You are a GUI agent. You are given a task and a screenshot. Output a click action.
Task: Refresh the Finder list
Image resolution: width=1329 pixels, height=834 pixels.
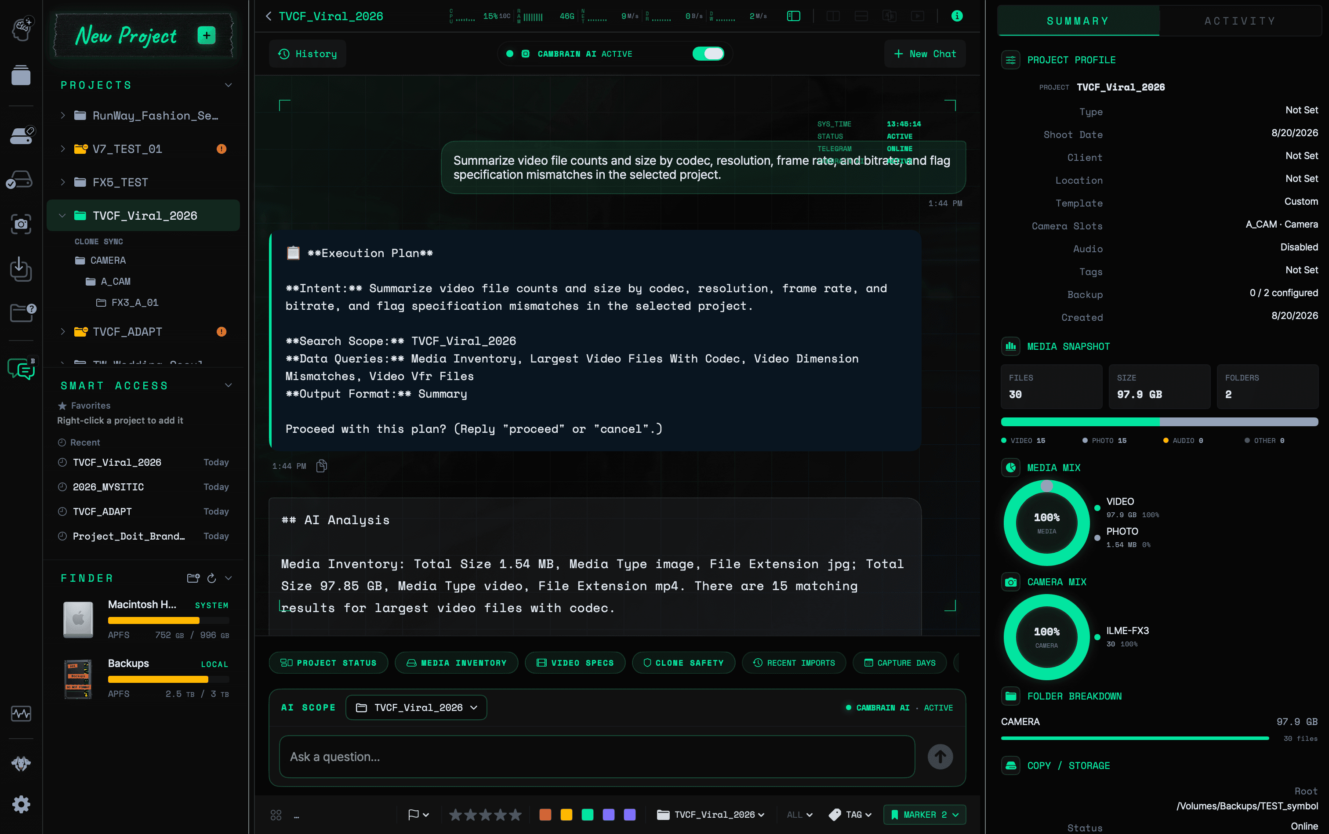pyautogui.click(x=211, y=578)
